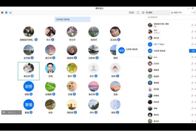Click the muted mic icon next to tom
Screen dimensions: 196x131
192,57
